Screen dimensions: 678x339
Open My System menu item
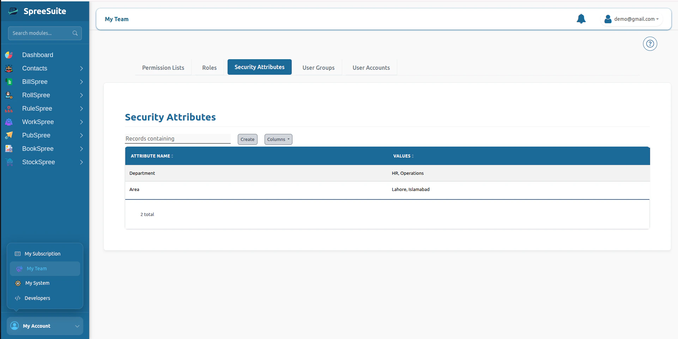tap(45, 283)
